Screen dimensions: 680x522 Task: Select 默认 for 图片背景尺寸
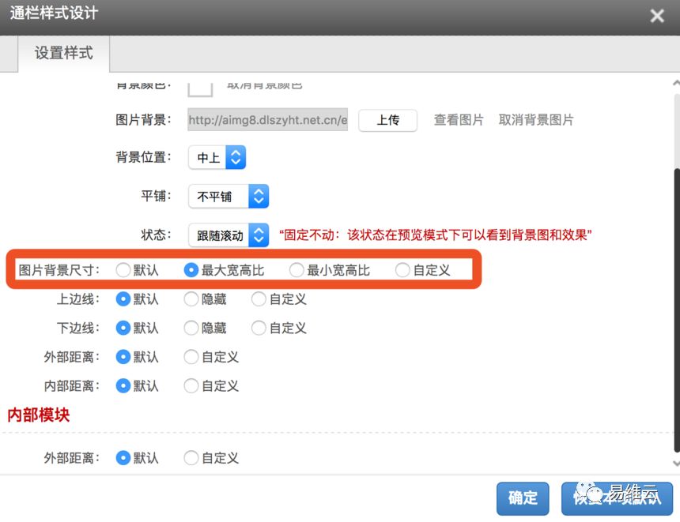(123, 270)
